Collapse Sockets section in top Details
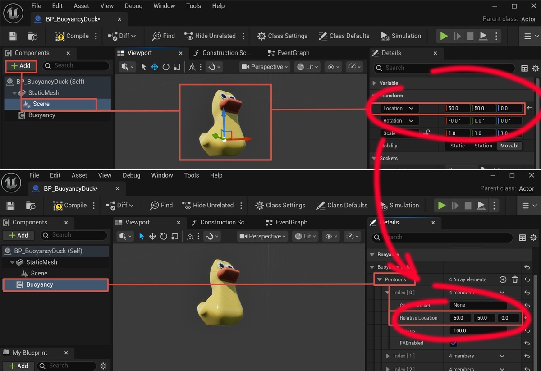Viewport: 541px width, 371px height. click(x=374, y=159)
